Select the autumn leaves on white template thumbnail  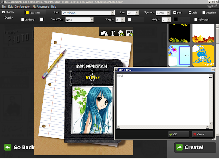(203, 34)
